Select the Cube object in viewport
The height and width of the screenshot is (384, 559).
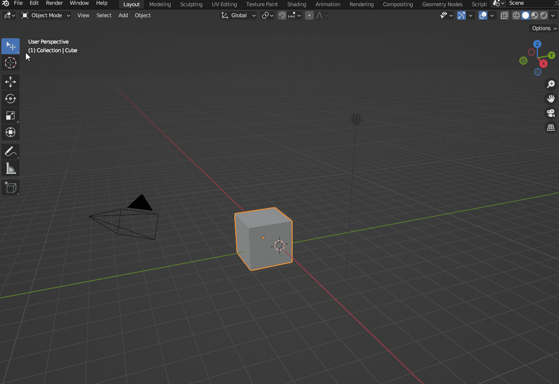(263, 239)
